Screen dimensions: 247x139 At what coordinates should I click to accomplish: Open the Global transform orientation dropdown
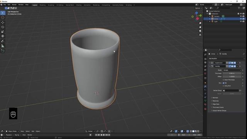(x=90, y=131)
